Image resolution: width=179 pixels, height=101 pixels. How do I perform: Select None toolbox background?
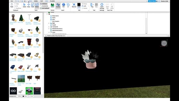click(31, 96)
